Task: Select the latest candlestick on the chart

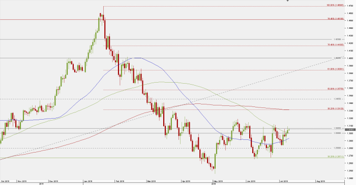Action: (x=289, y=130)
